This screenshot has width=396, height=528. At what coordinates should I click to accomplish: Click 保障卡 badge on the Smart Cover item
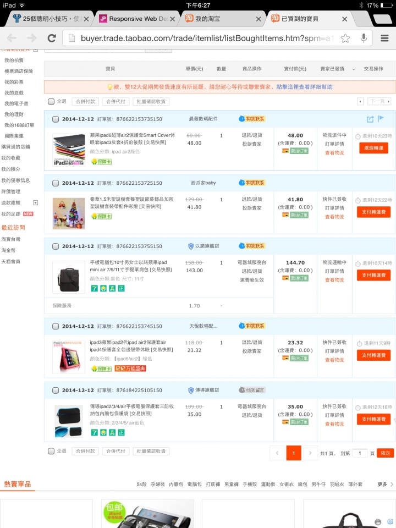pyautogui.click(x=101, y=162)
